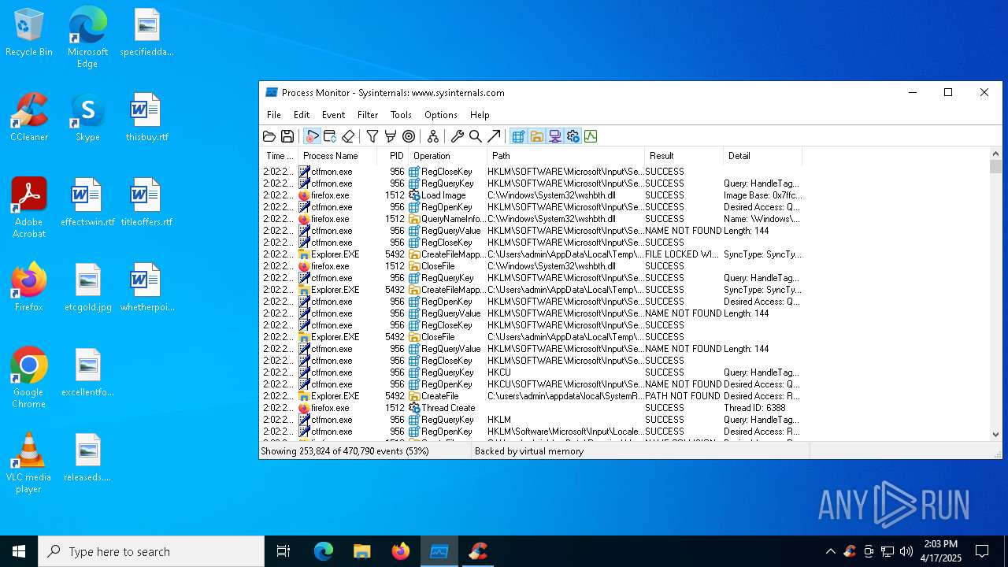Click the Result column header
Viewport: 1008px width, 567px height.
click(684, 156)
